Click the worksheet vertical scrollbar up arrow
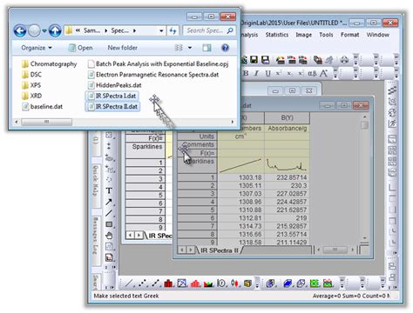The height and width of the screenshot is (313, 413). point(364,117)
